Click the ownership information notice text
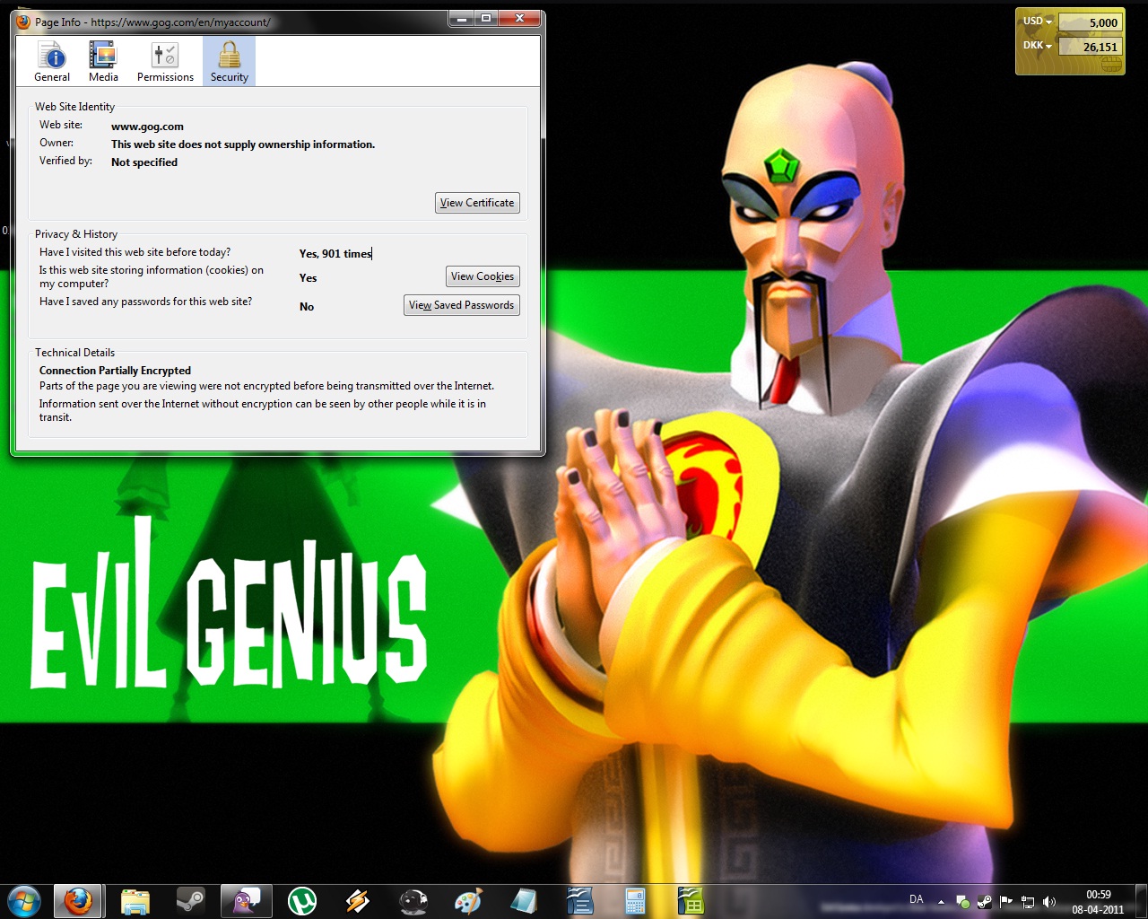 (243, 144)
